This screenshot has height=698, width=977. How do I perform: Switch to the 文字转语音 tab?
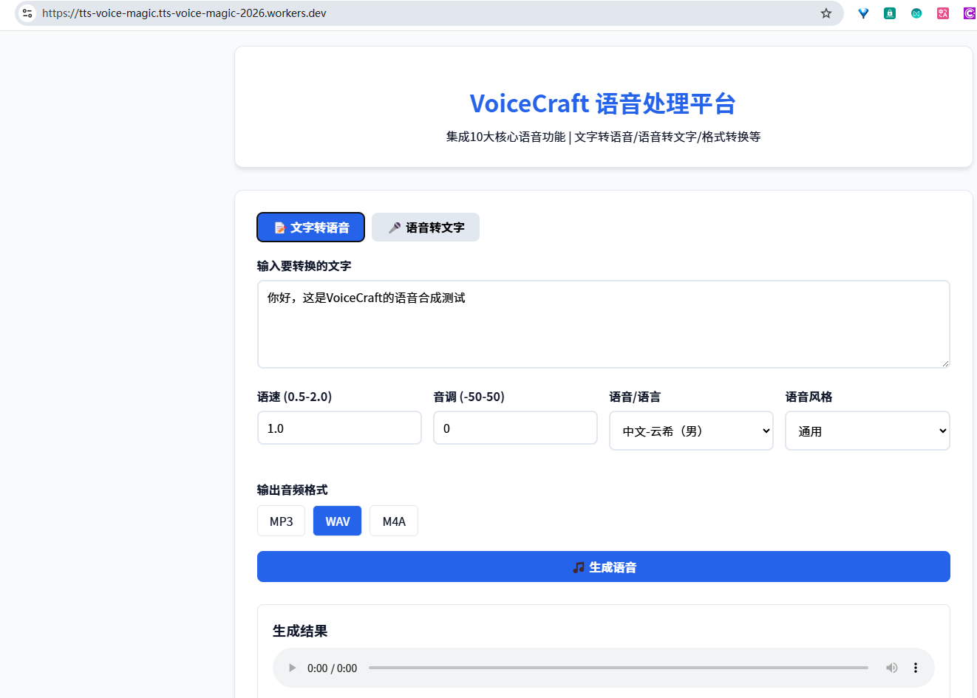coord(310,227)
